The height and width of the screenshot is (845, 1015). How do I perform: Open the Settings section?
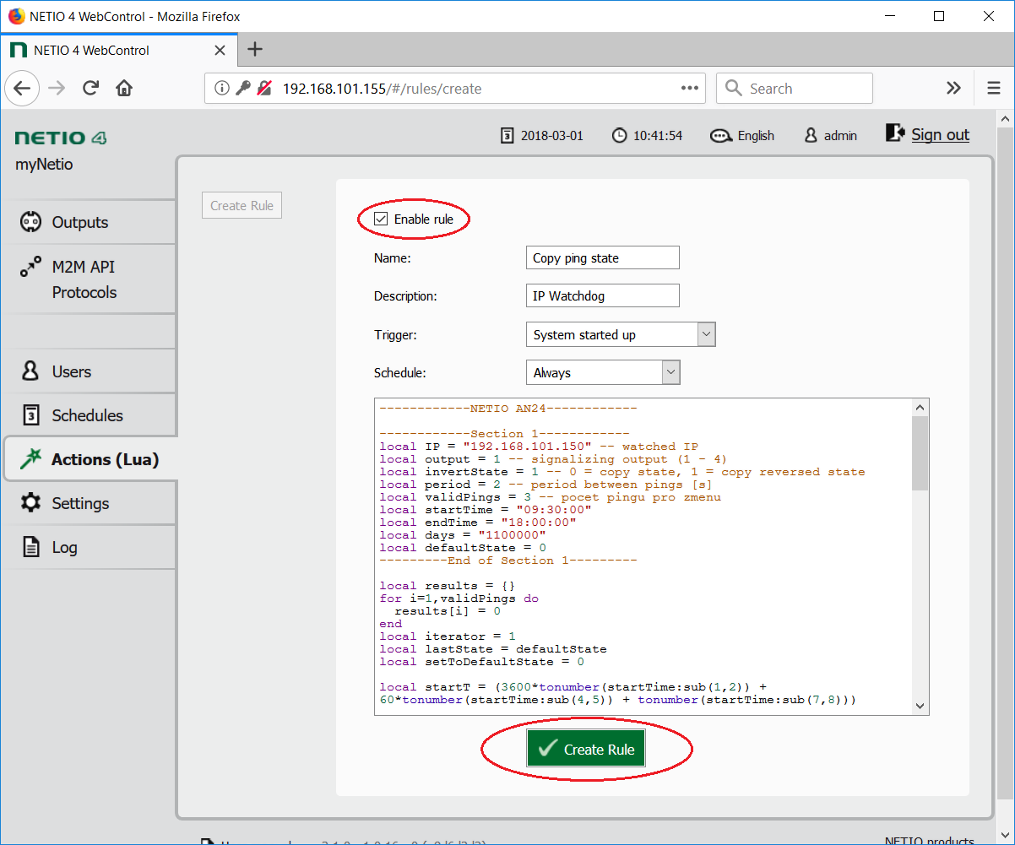point(88,503)
